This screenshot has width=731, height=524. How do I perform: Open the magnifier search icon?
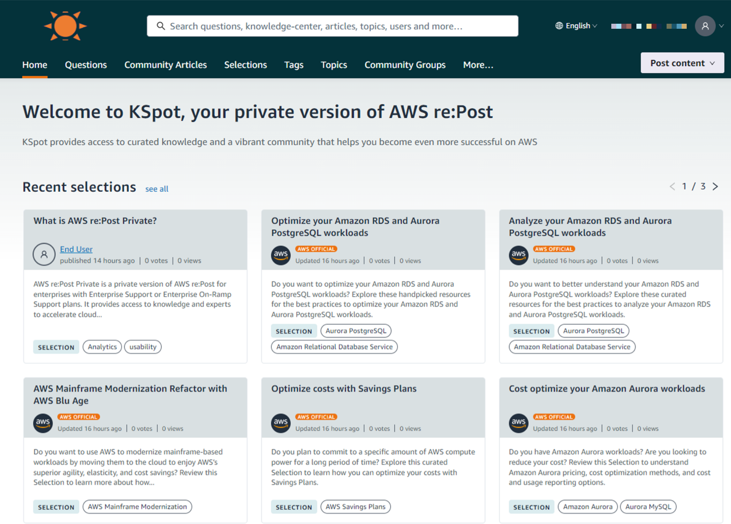[x=161, y=26]
